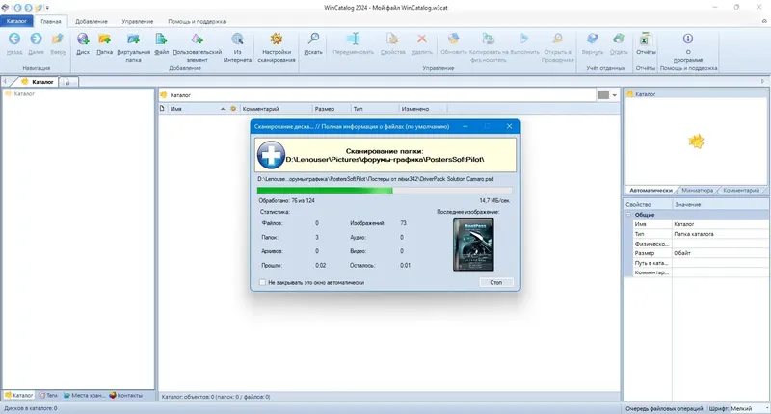Add a disk with the Диск icon
Screen dimensions: 771x414
pos(83,39)
